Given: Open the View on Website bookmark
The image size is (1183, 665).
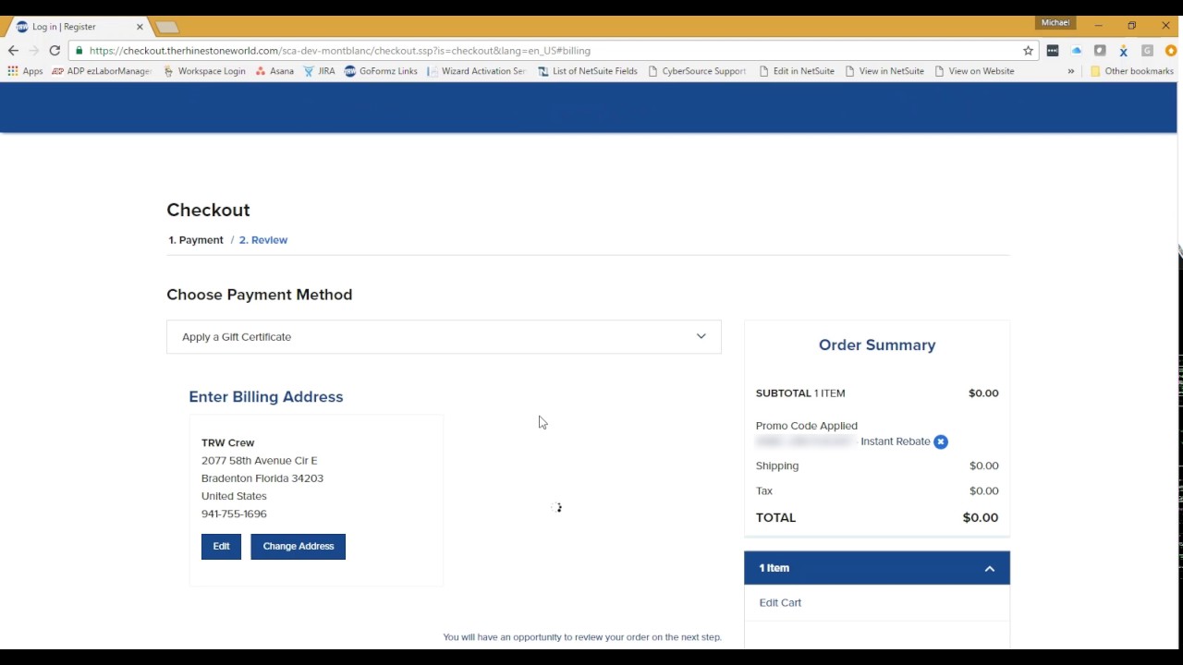Looking at the screenshot, I should point(974,71).
